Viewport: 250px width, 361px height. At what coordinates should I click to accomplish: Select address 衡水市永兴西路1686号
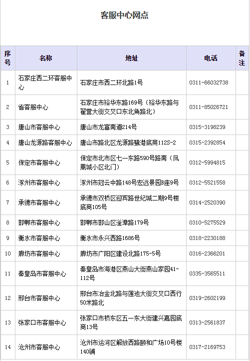click(110, 238)
